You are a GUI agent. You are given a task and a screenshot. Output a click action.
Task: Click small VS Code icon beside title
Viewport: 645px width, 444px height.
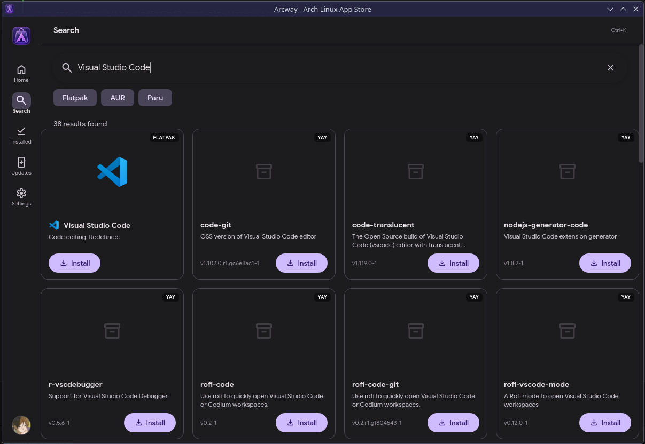54,225
